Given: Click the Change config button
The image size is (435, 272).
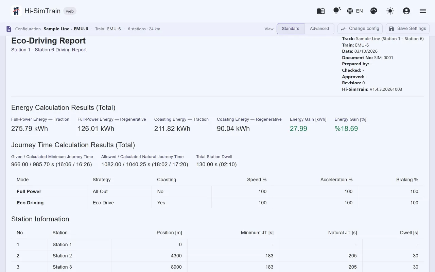Looking at the screenshot, I should [x=360, y=29].
